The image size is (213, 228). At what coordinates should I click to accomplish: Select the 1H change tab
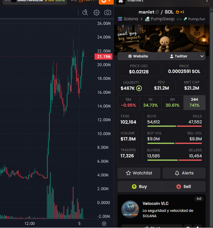[150, 103]
